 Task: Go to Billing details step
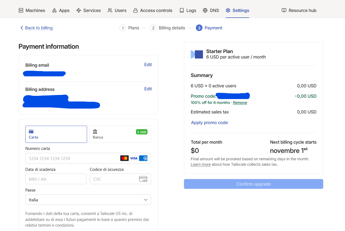(172, 28)
